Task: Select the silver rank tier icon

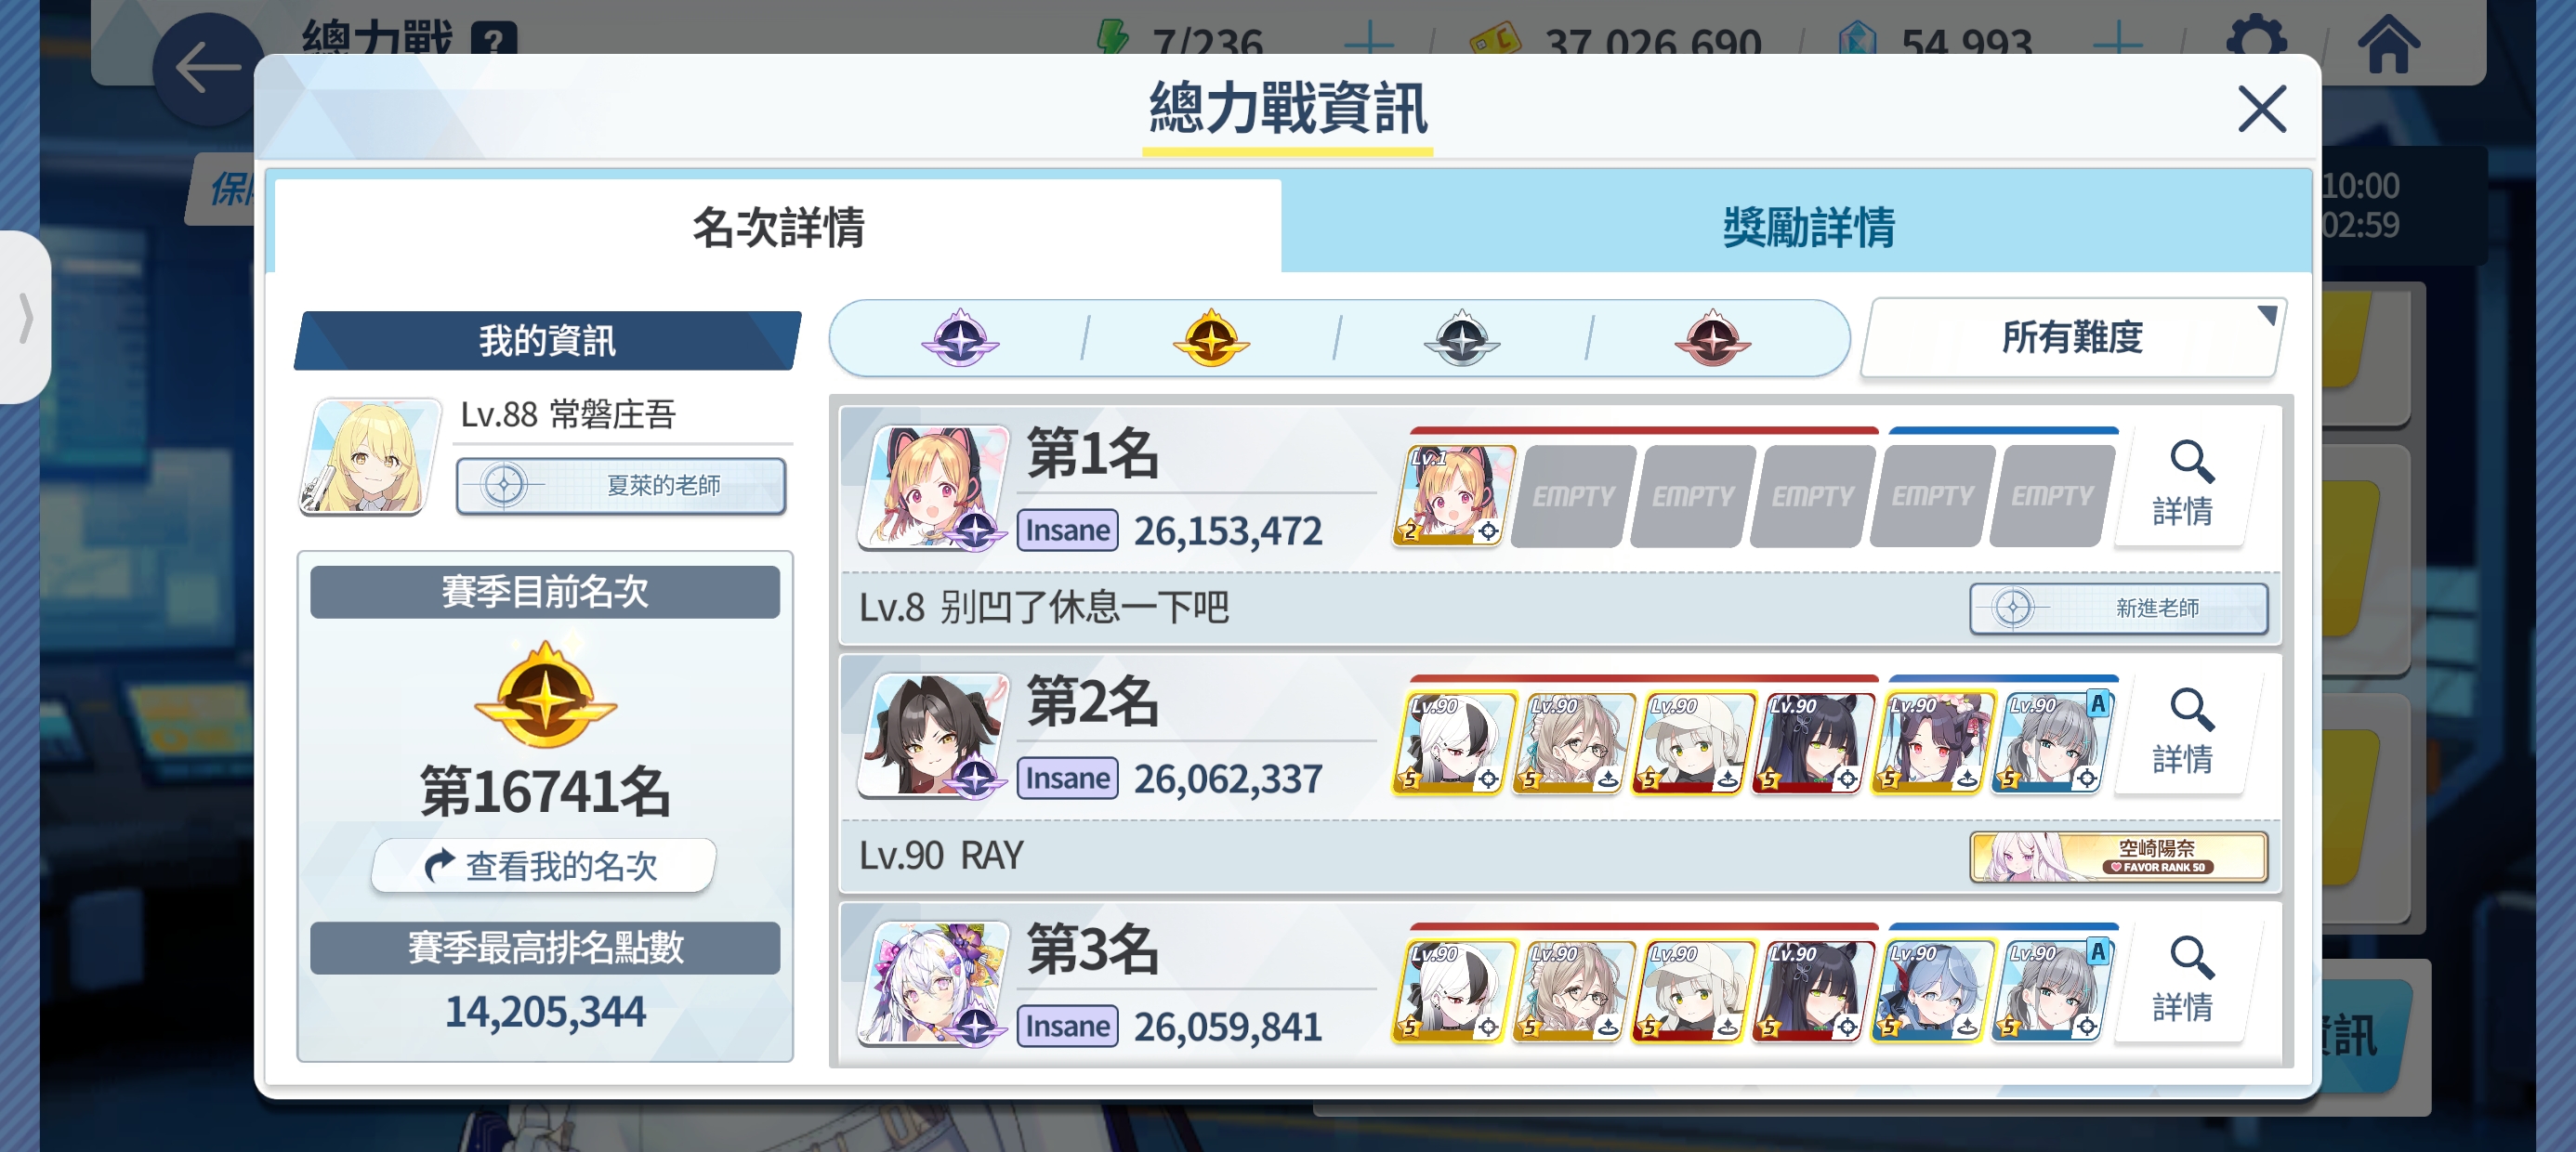Action: coord(1462,338)
